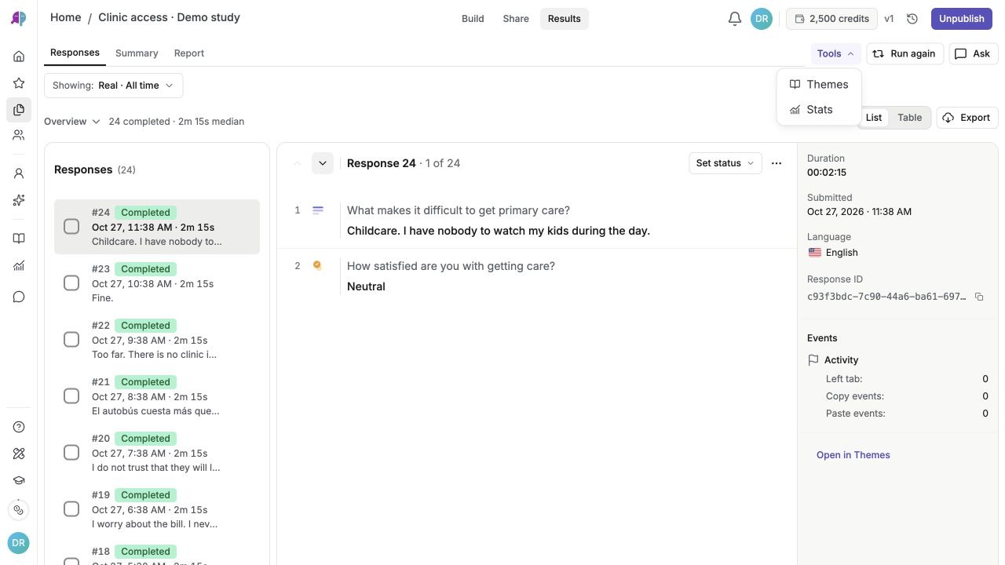Check the box for response #21
The height and width of the screenshot is (565, 1005).
[71, 396]
